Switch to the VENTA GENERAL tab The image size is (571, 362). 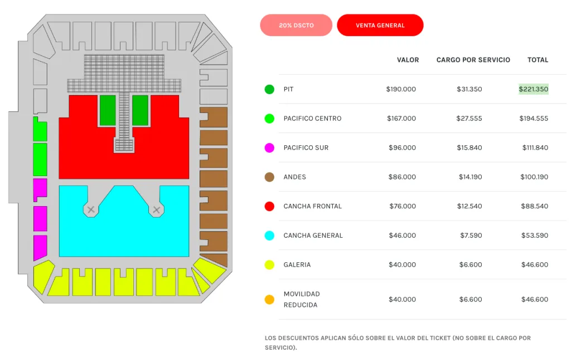380,25
